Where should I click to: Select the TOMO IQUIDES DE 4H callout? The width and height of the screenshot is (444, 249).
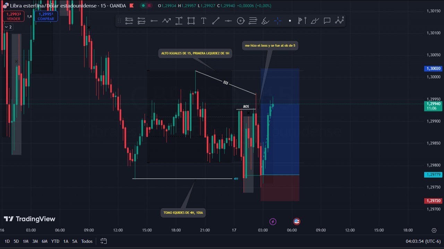(x=183, y=213)
